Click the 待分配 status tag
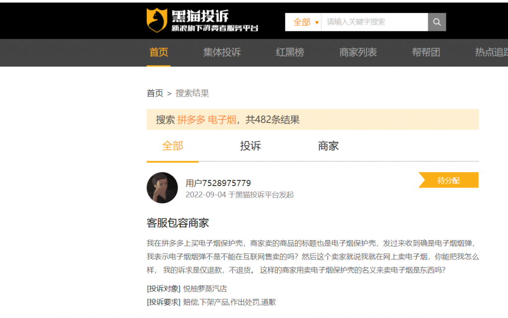 tap(448, 180)
